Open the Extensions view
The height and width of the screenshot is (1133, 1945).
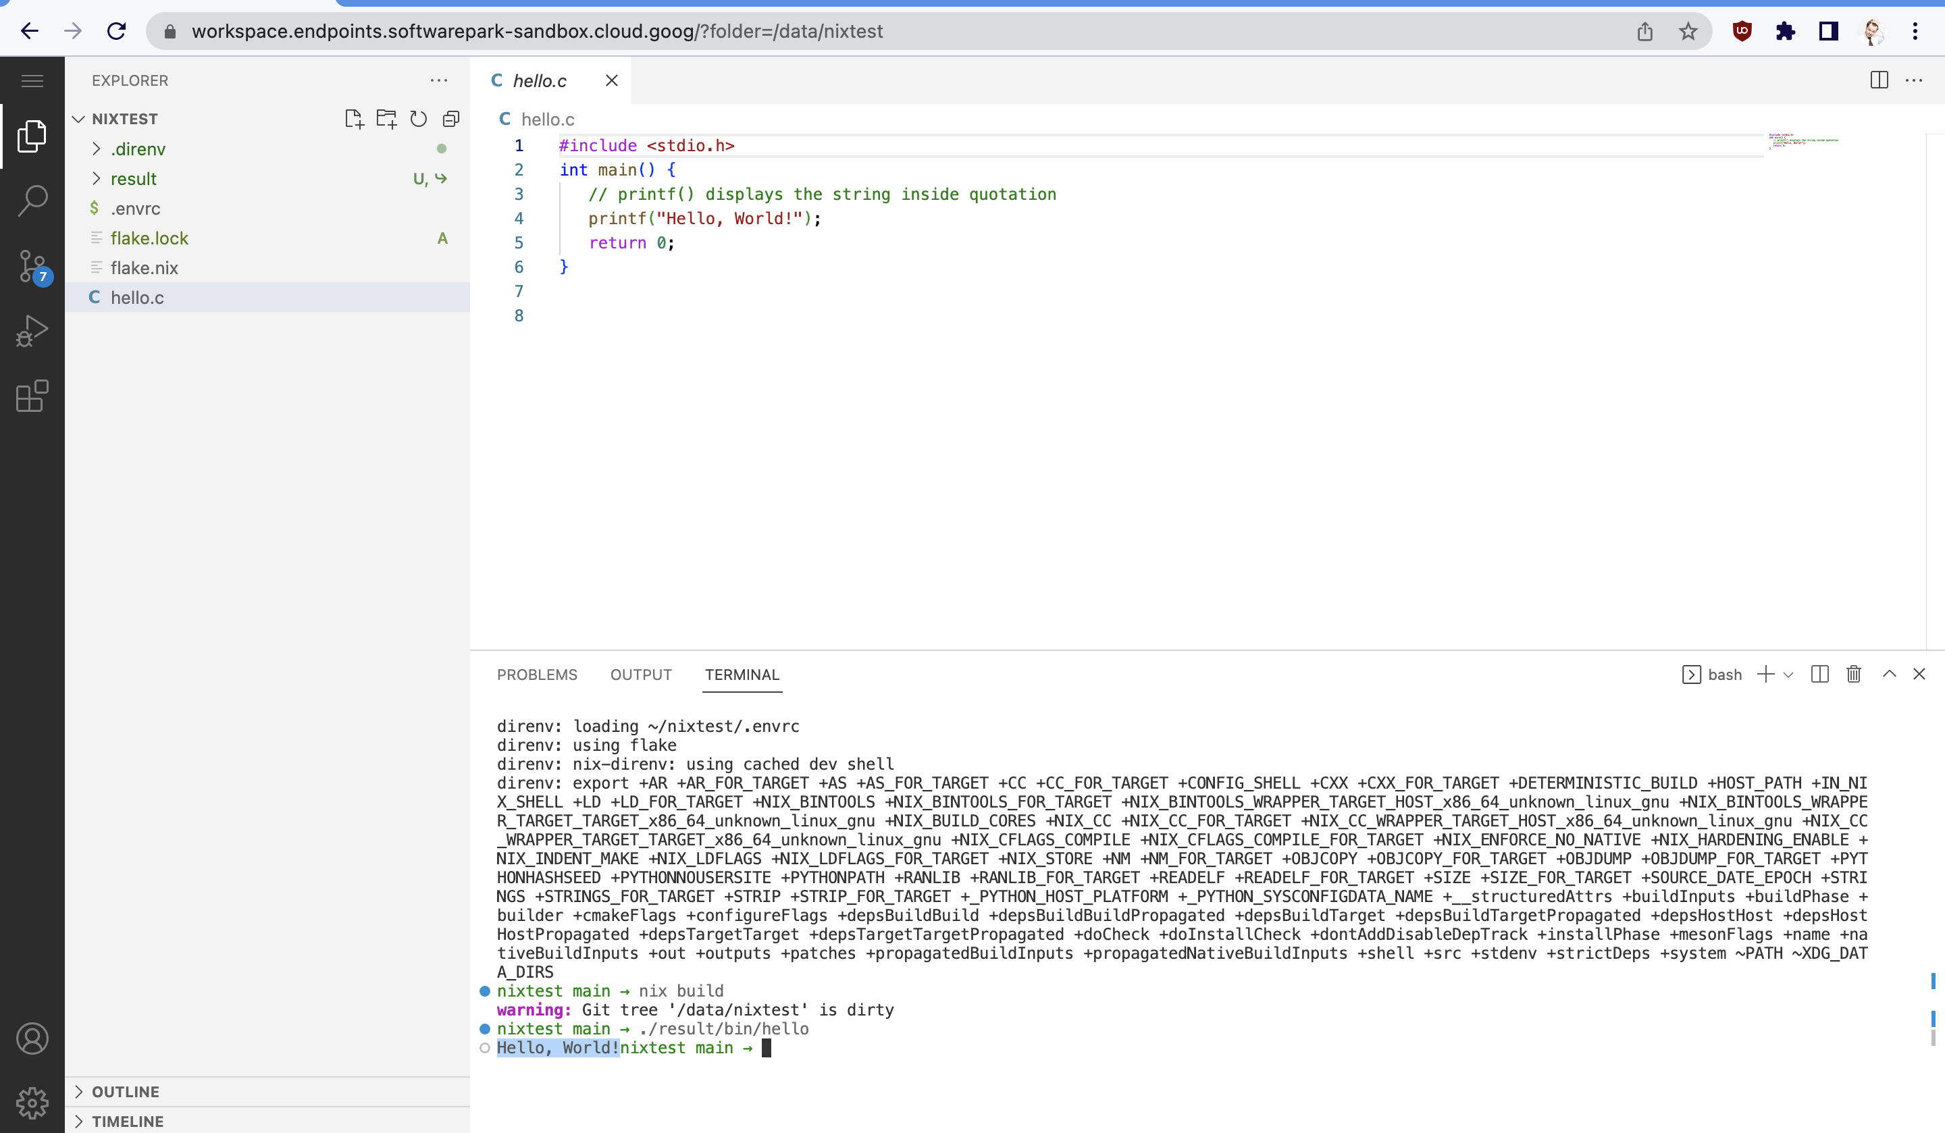32,397
